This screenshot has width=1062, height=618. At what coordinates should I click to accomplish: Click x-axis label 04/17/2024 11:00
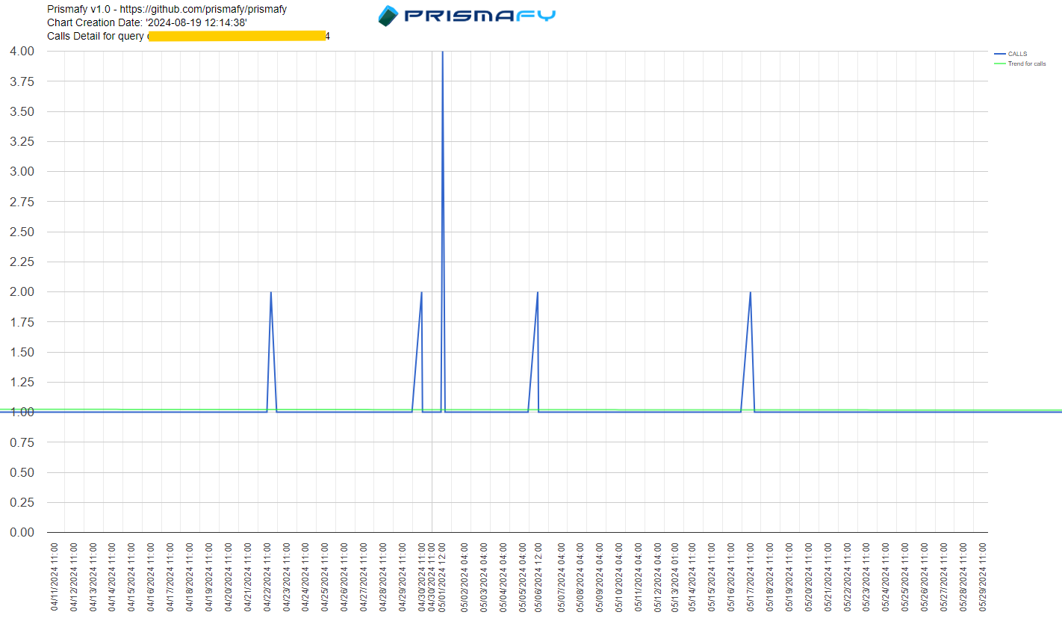pos(171,577)
